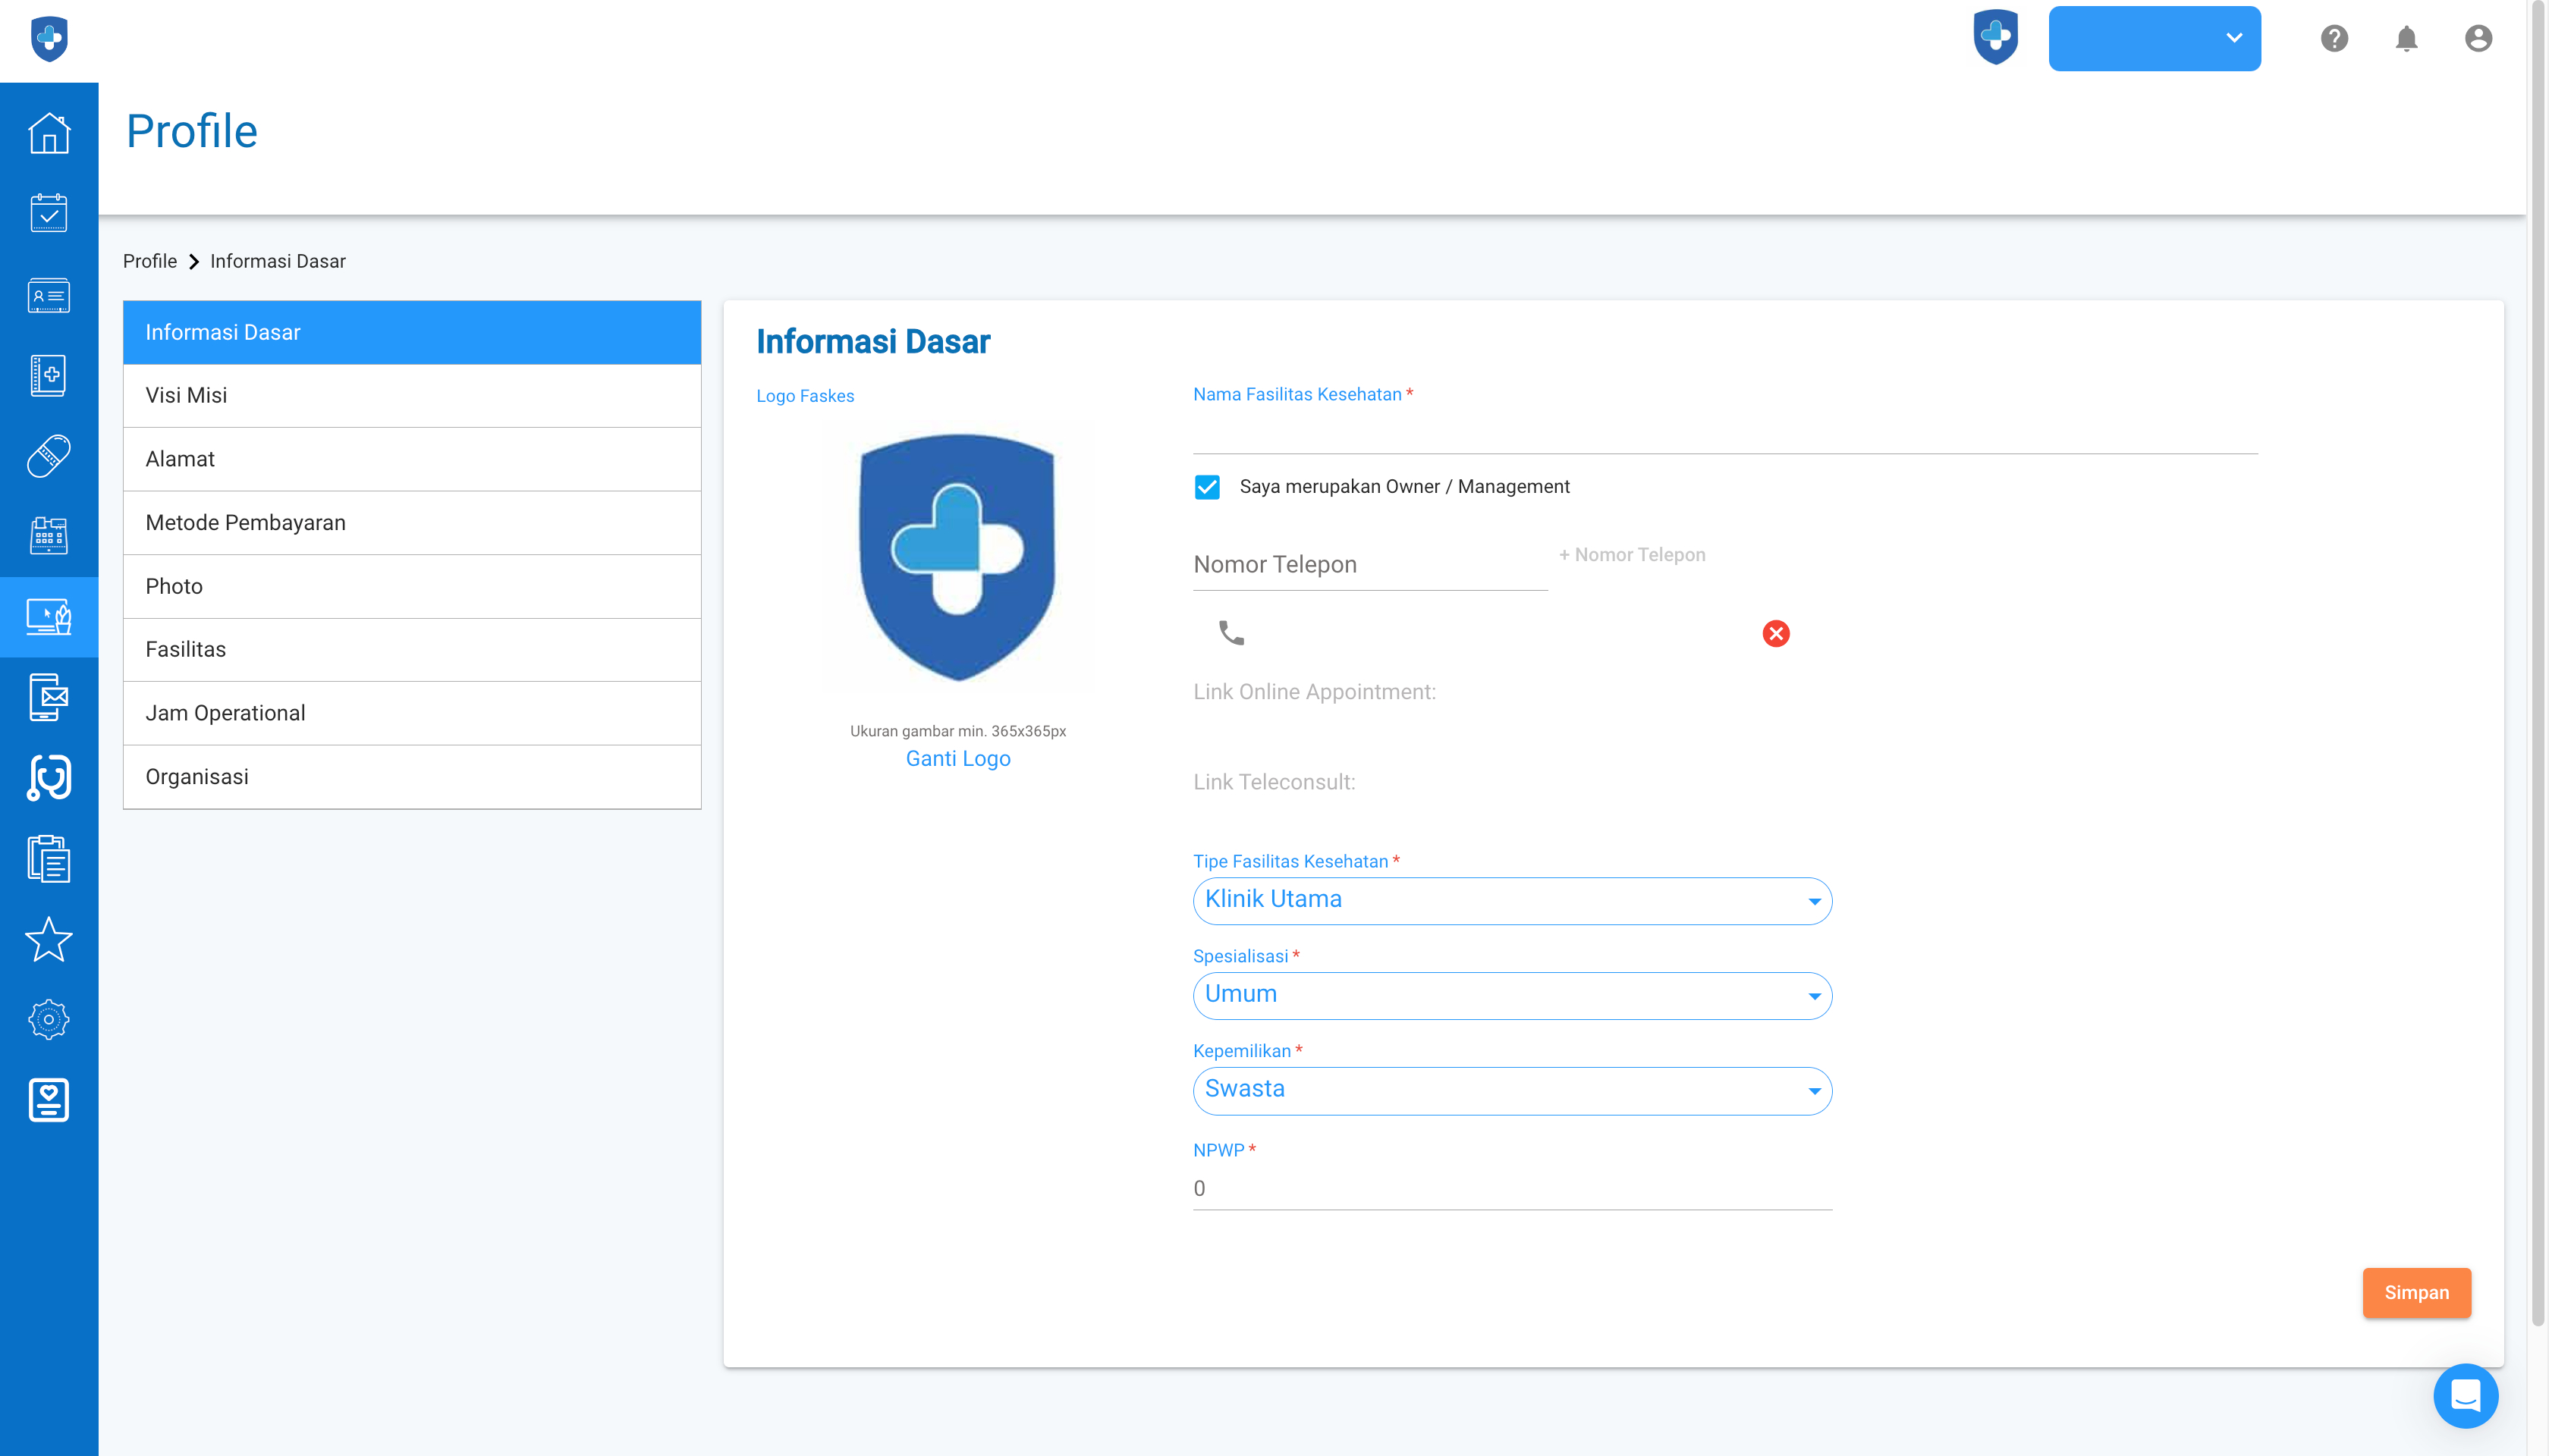Click the stethoscope icon in sidebar
The height and width of the screenshot is (1456, 2549).
(48, 777)
